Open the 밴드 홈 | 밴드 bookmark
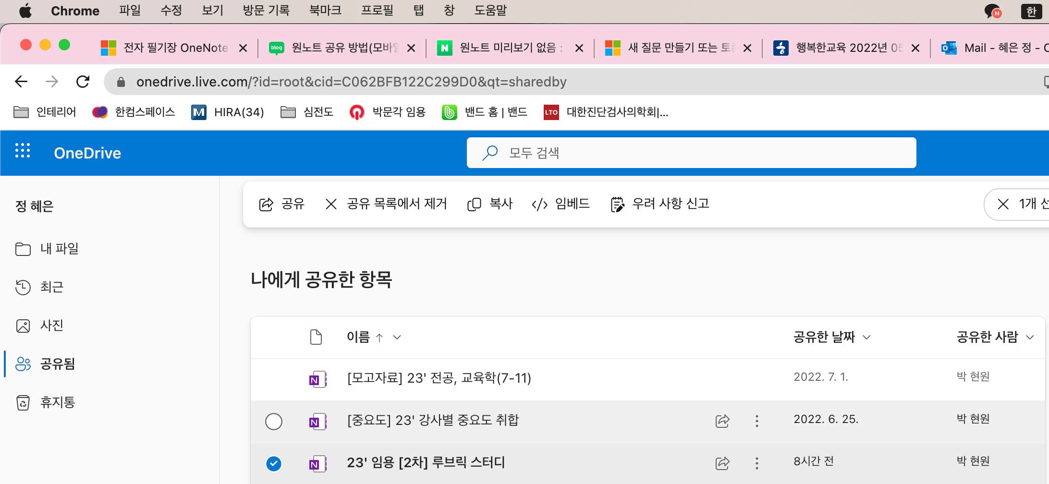This screenshot has height=484, width=1049. point(485,112)
